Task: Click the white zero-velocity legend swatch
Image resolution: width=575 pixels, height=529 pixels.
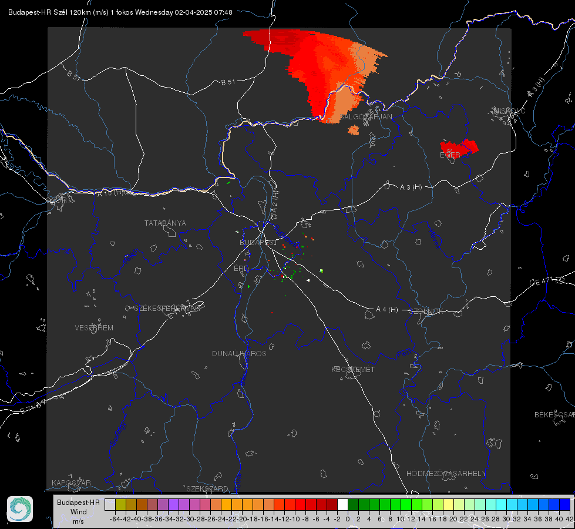Action: (x=342, y=504)
